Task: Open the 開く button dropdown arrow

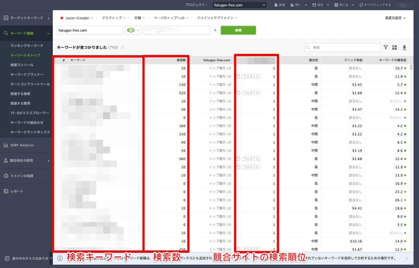Action: pos(306,5)
